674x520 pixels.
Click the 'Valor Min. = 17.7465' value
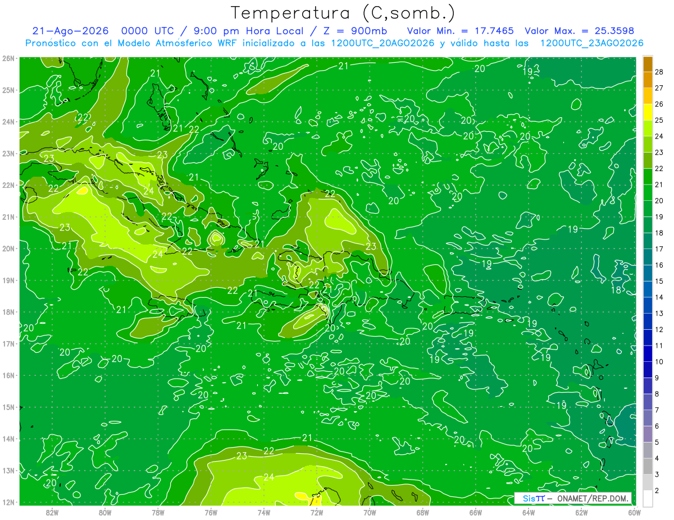pyautogui.click(x=461, y=31)
